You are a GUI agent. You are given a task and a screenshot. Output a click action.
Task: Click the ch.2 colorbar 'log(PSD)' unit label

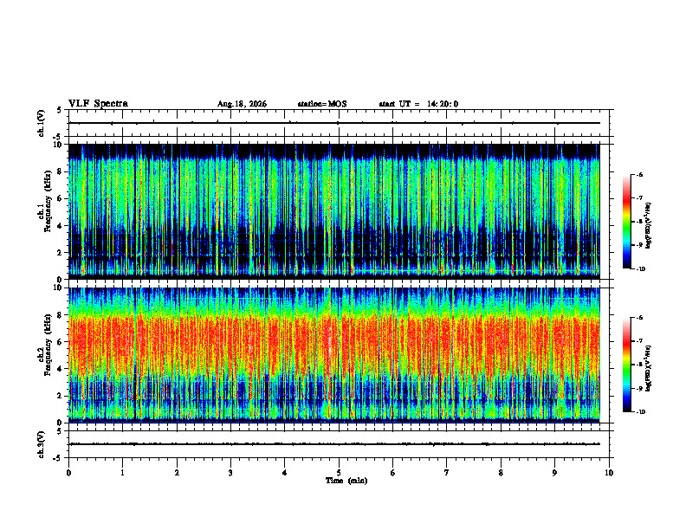[648, 368]
